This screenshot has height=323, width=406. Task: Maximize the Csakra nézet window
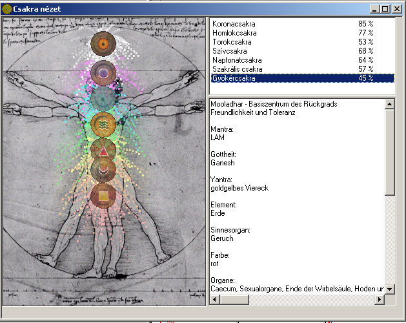pyautogui.click(x=385, y=9)
